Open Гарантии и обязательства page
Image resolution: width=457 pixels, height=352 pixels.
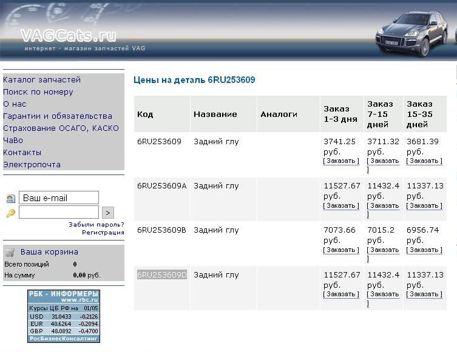(x=58, y=116)
